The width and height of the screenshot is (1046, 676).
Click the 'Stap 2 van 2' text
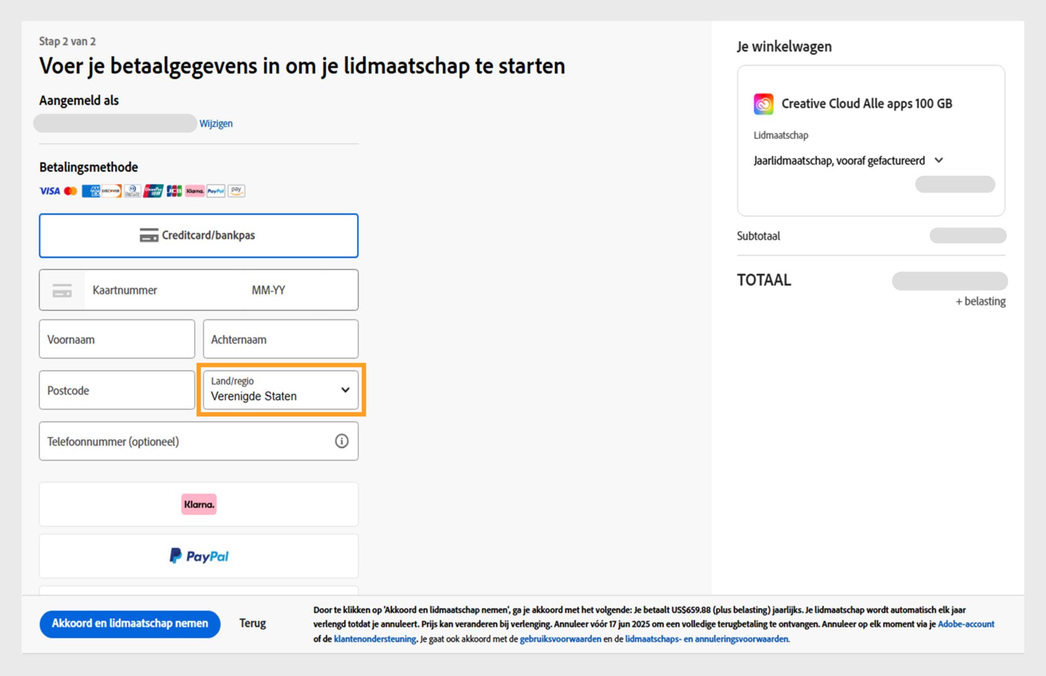[x=67, y=41]
